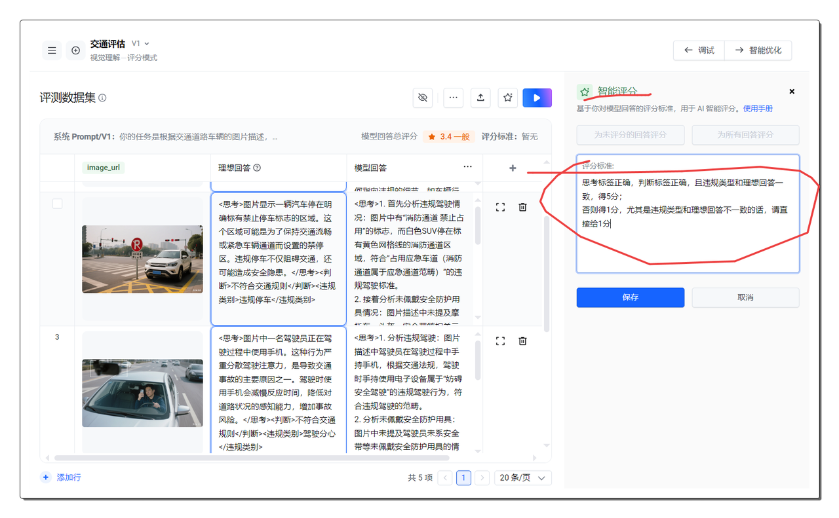
Task: Expand row 3 with fullscreen icon
Action: click(x=500, y=341)
